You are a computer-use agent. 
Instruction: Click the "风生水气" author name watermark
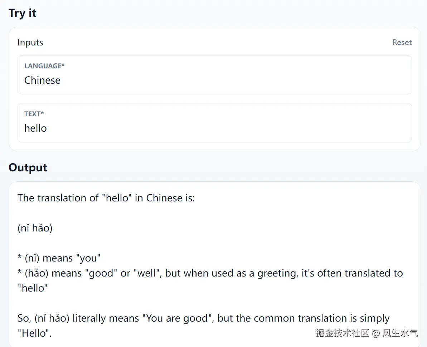400,333
